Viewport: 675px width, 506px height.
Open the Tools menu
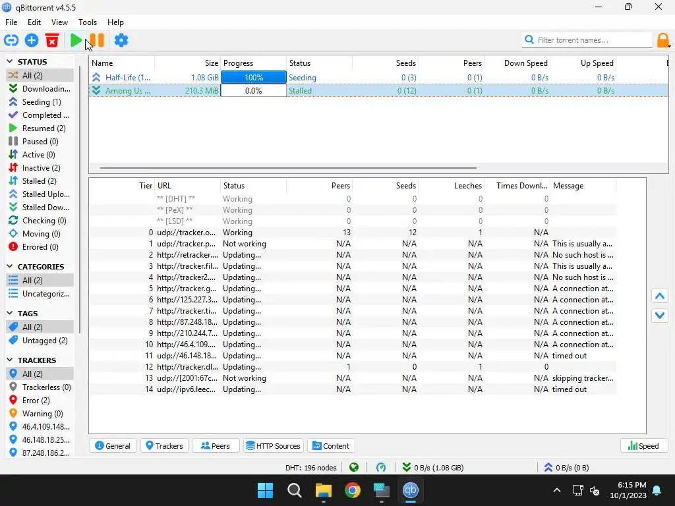pos(88,22)
